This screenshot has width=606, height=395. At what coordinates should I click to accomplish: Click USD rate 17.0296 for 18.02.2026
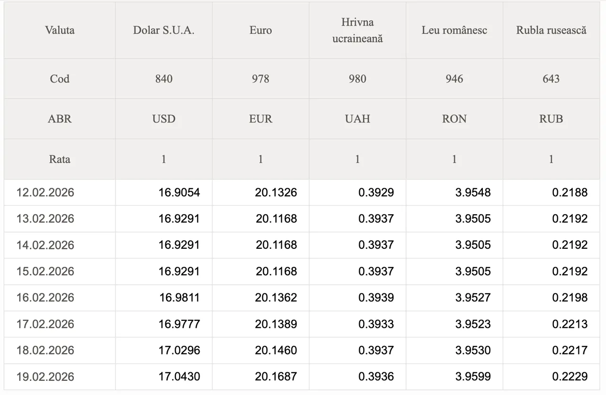tap(179, 351)
